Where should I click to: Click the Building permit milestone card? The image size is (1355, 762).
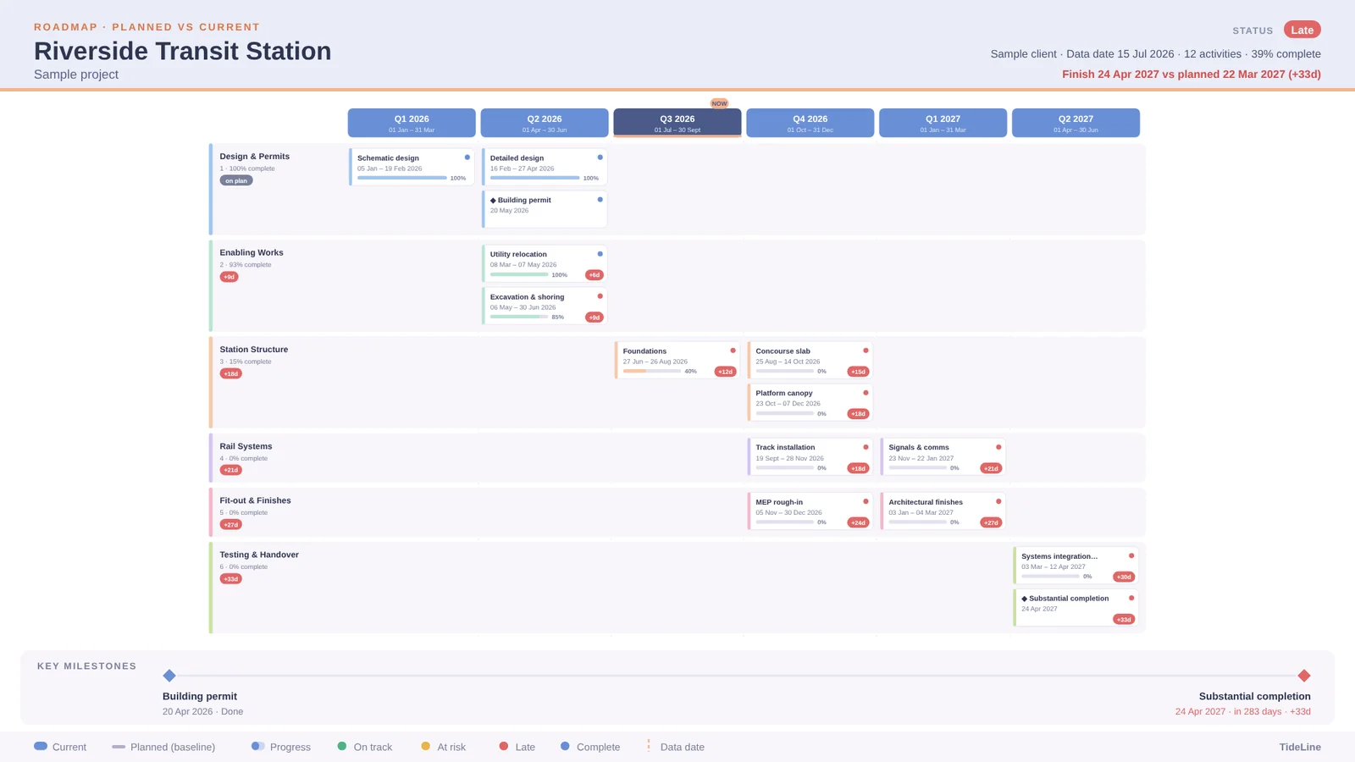coord(545,209)
